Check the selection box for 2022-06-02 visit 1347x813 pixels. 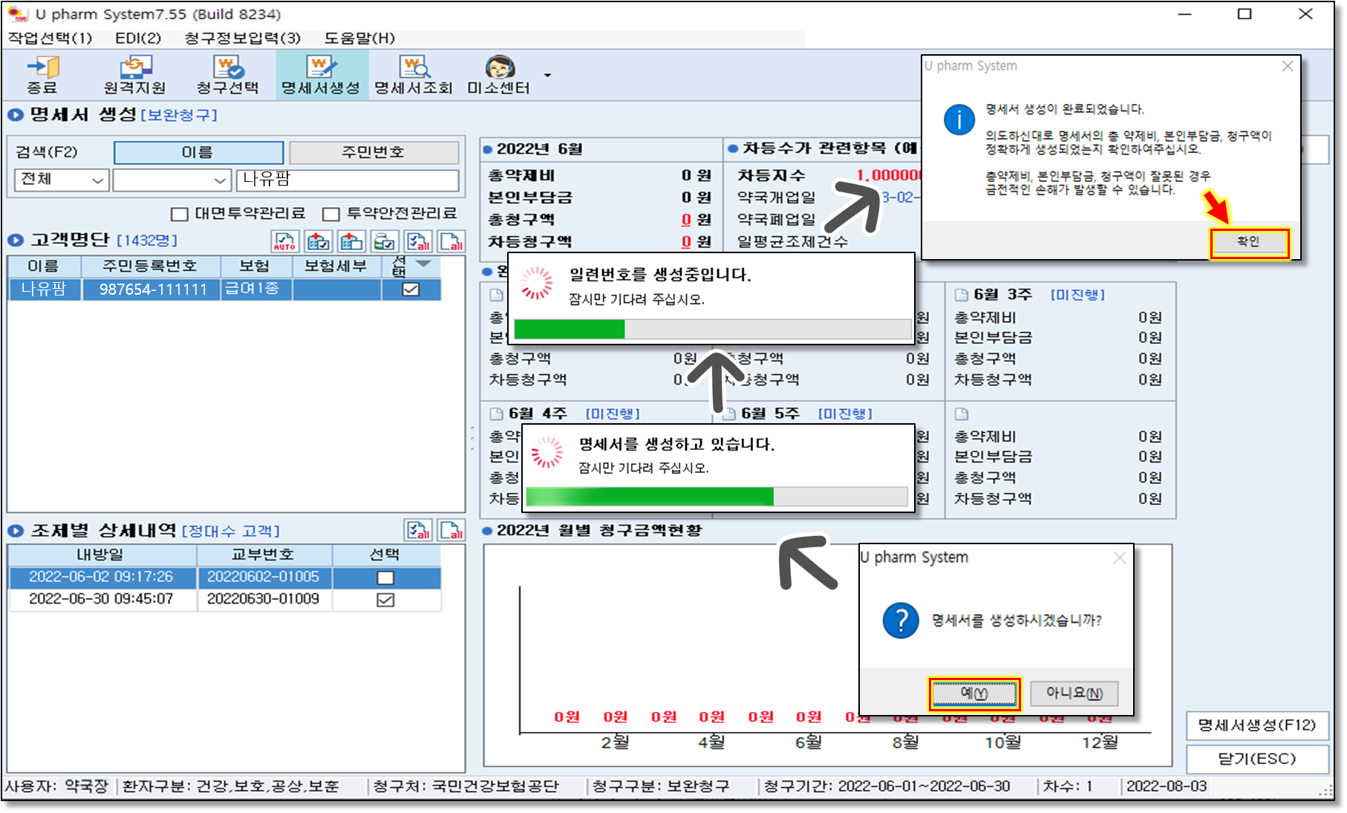click(x=385, y=578)
